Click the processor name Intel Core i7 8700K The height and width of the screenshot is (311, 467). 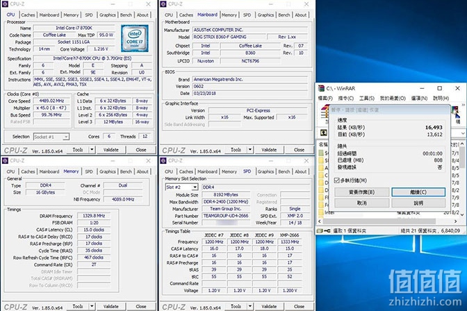[x=74, y=28]
